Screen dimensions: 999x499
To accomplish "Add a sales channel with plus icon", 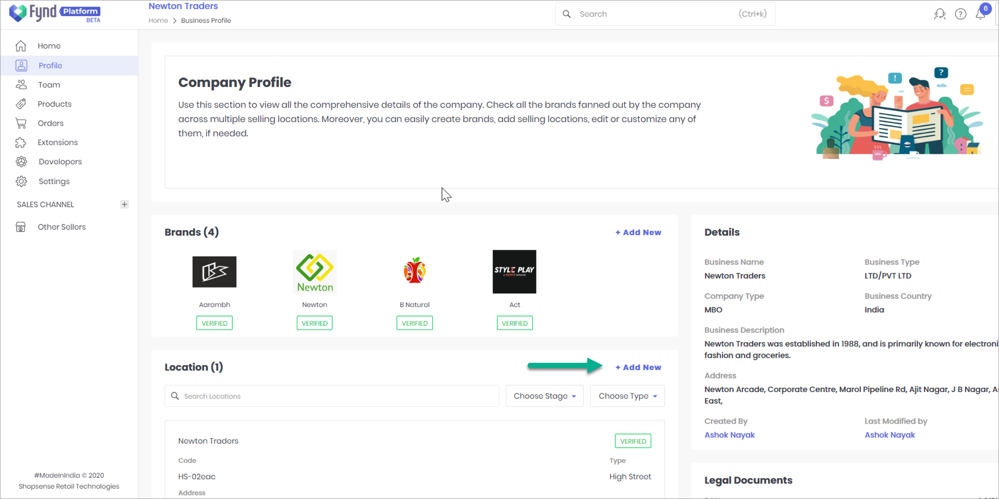I will click(124, 204).
